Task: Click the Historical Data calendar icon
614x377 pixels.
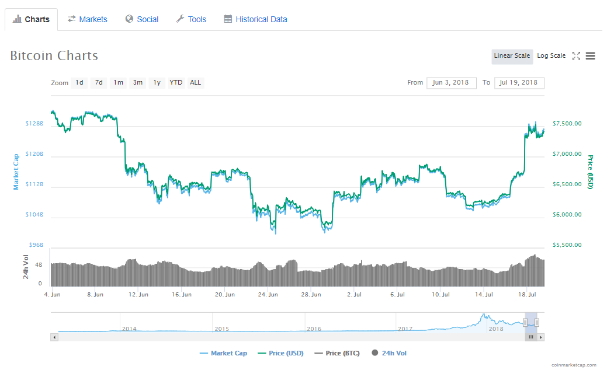Action: [x=227, y=19]
